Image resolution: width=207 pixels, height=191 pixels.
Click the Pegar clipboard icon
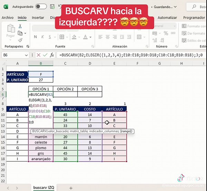[x=11, y=28]
